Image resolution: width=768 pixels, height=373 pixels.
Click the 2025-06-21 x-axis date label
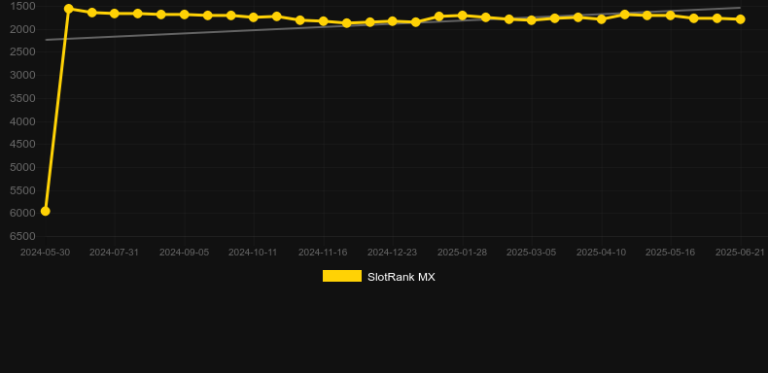[x=740, y=253]
